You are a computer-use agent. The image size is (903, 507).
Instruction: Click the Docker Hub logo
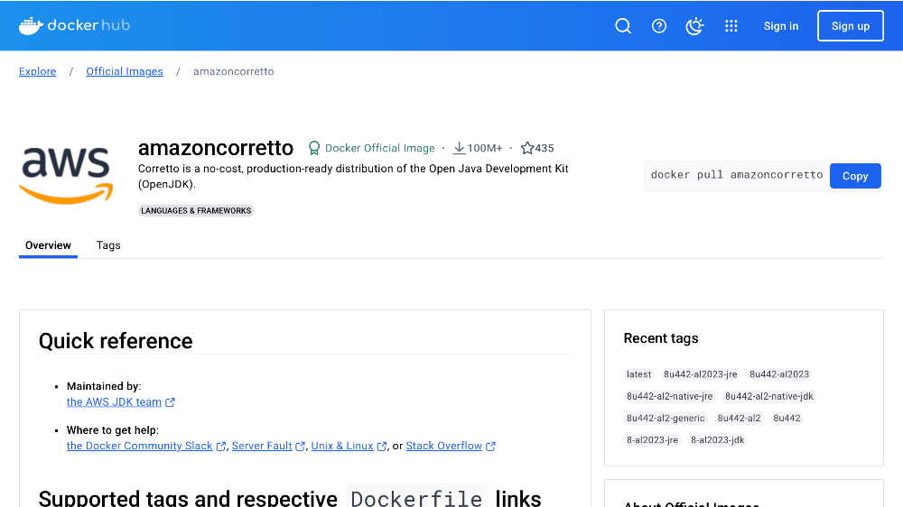point(74,25)
